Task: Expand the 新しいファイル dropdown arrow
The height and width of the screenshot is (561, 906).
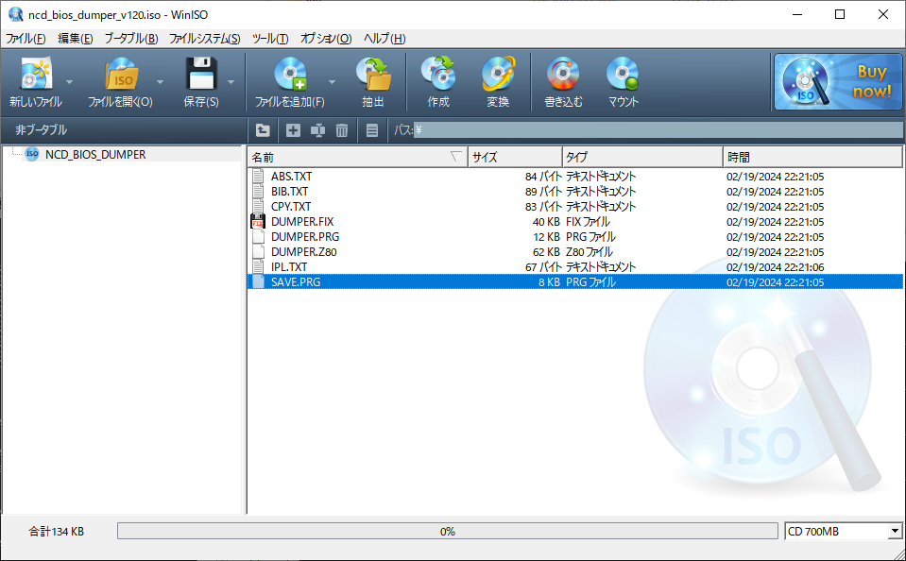Action: 69,82
